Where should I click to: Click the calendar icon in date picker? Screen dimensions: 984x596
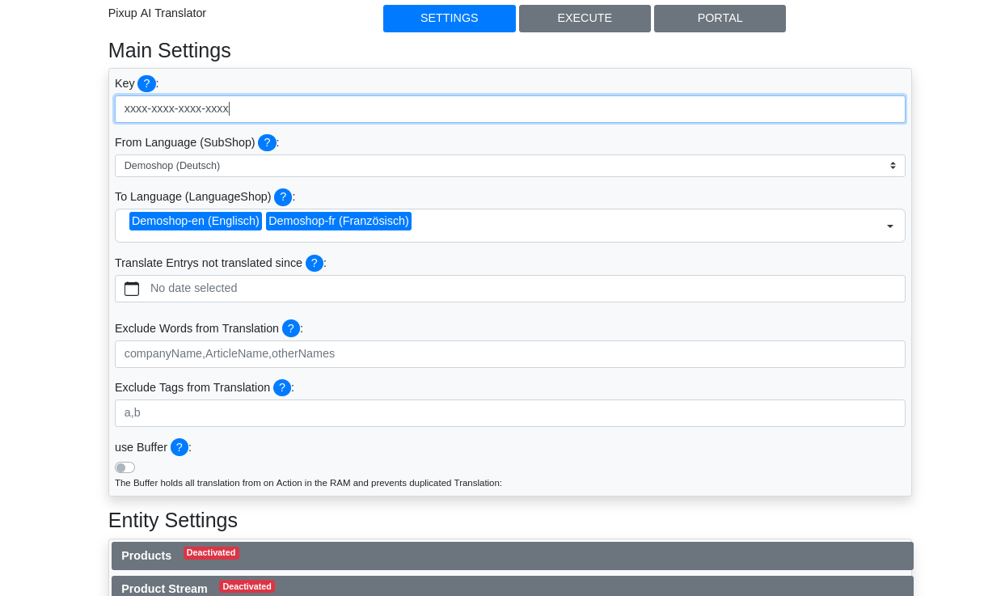coord(132,289)
